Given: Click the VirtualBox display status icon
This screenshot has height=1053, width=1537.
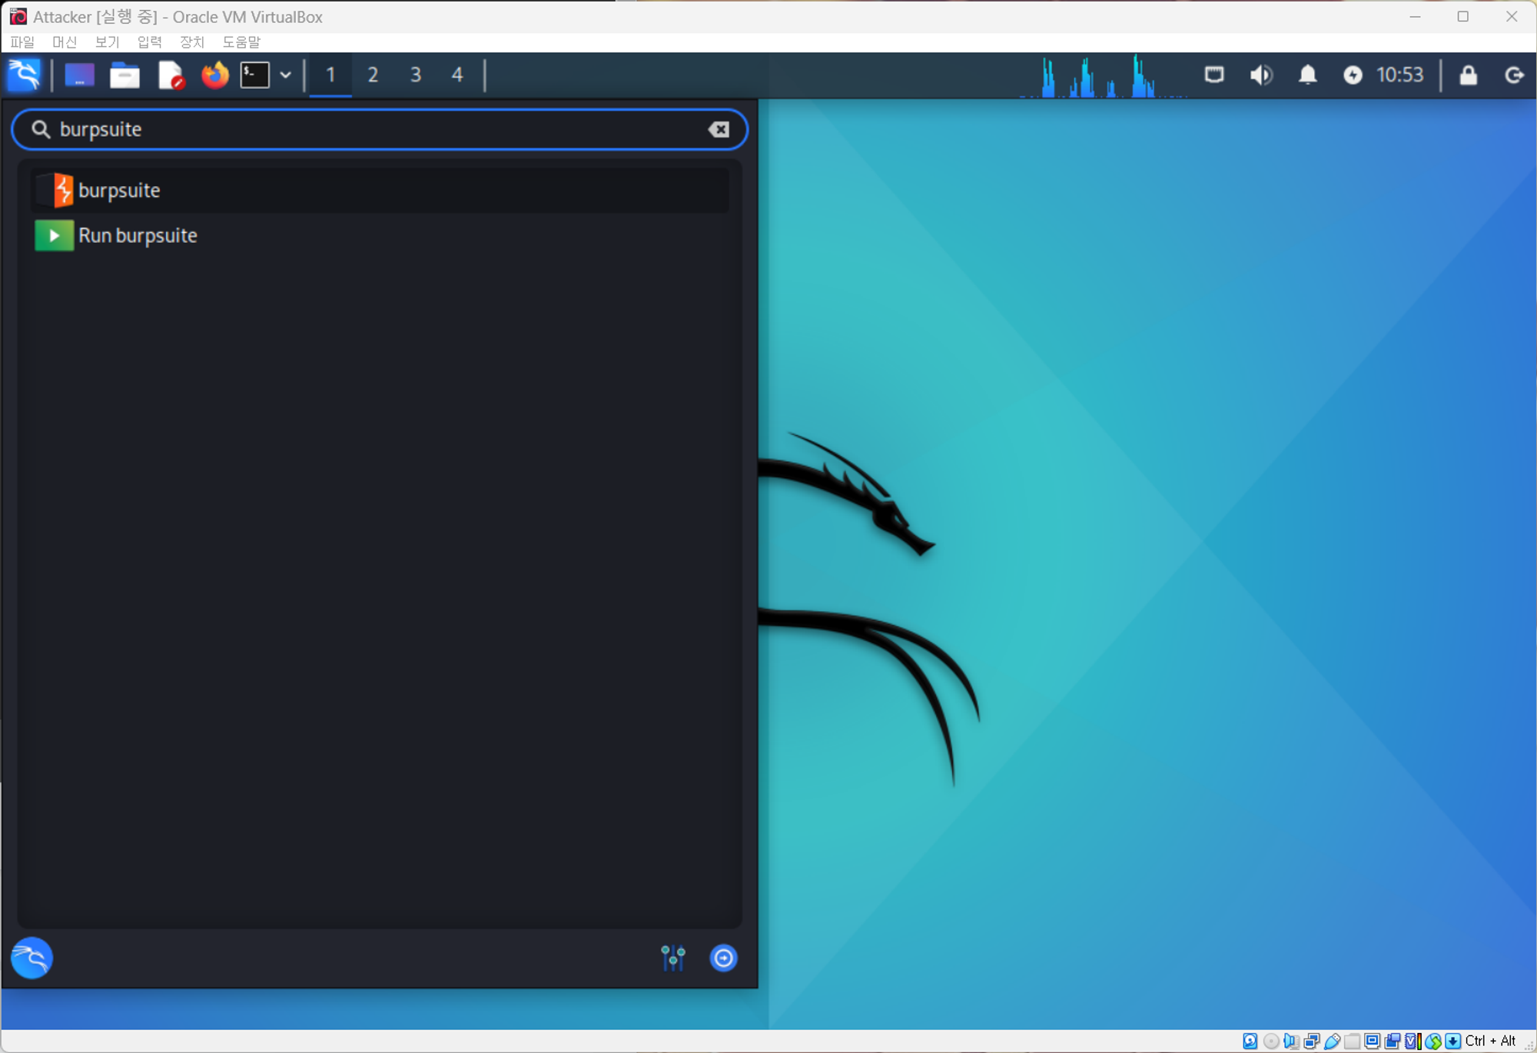Looking at the screenshot, I should tap(1372, 1041).
